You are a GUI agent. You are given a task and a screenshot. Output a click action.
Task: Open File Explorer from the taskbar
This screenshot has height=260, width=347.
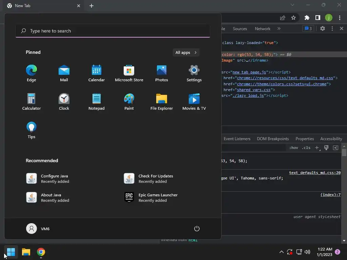tap(26, 252)
